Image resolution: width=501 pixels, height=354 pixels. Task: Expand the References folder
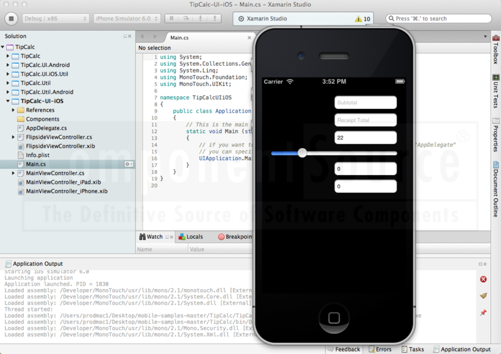pos(13,110)
